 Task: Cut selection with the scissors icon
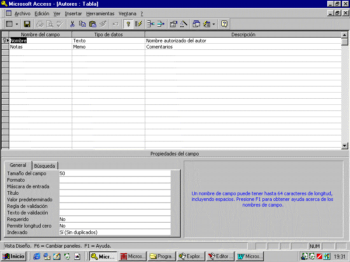[72, 24]
